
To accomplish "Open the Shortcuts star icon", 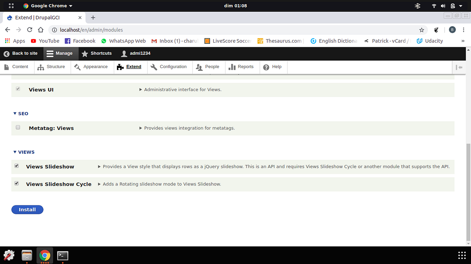I will [x=84, y=53].
